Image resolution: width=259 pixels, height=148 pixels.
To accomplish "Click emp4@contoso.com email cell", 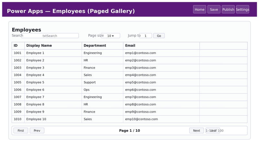I will point(161,75).
